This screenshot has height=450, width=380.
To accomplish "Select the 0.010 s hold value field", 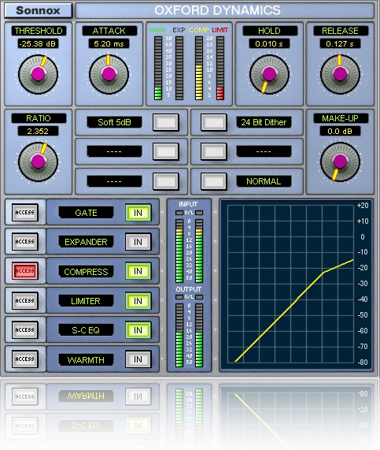I will 269,44.
